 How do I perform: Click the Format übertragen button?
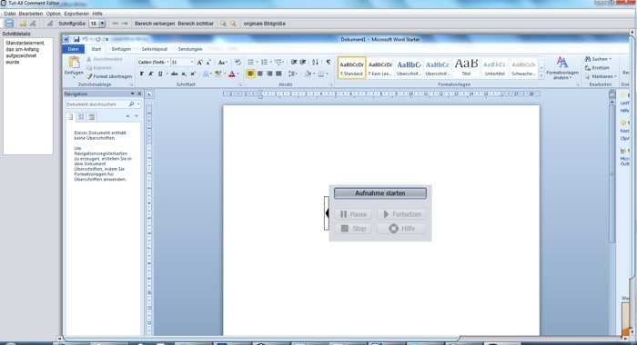(109, 76)
